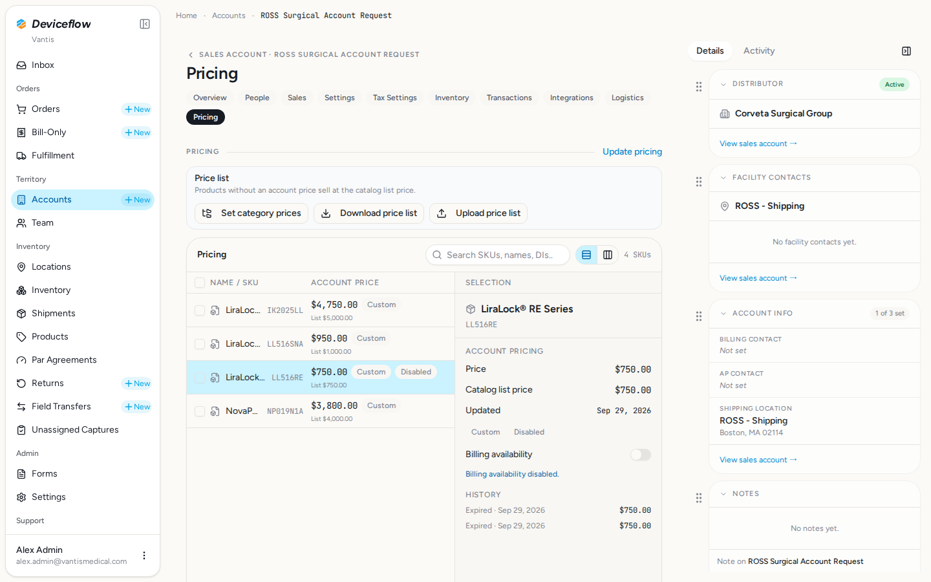931x582 pixels.
Task: Select list view layout icon
Action: pyautogui.click(x=586, y=255)
